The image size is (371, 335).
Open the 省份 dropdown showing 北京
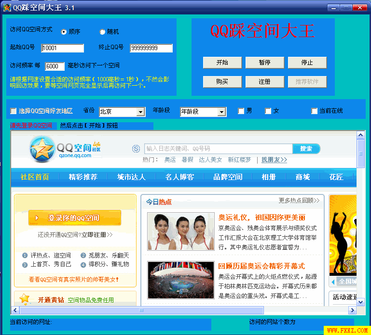pos(122,112)
